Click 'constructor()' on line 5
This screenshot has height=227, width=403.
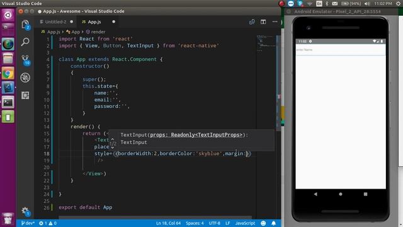[x=90, y=66]
